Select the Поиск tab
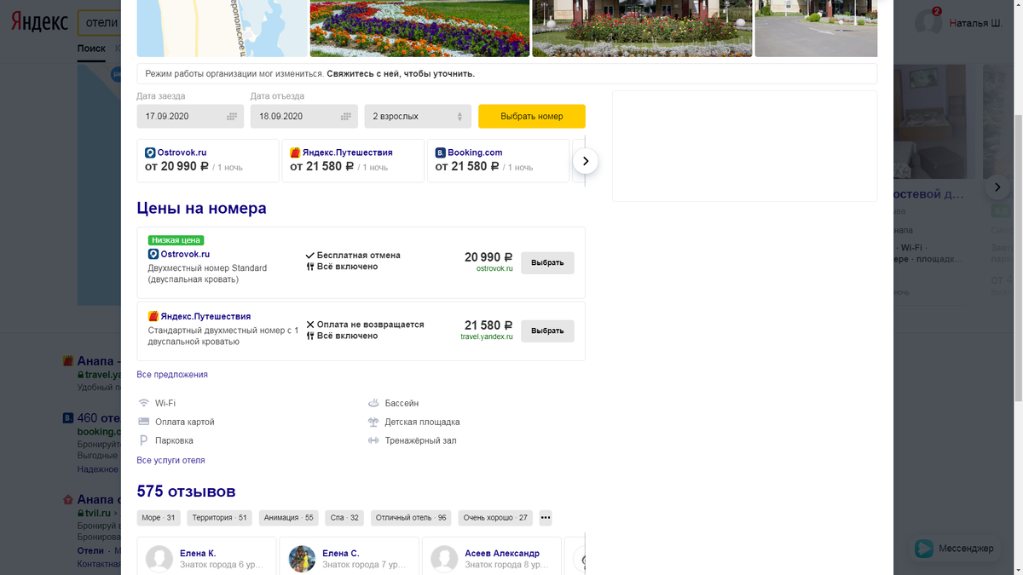The width and height of the screenshot is (1023, 575). tap(91, 49)
